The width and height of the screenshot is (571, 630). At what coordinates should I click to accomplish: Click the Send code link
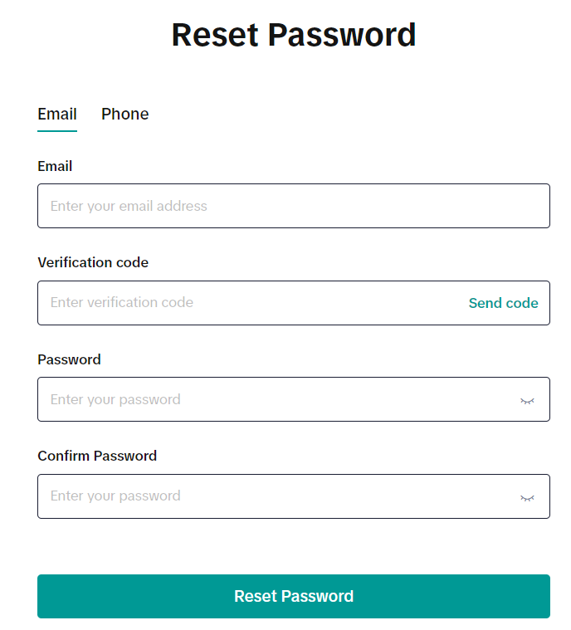point(503,303)
